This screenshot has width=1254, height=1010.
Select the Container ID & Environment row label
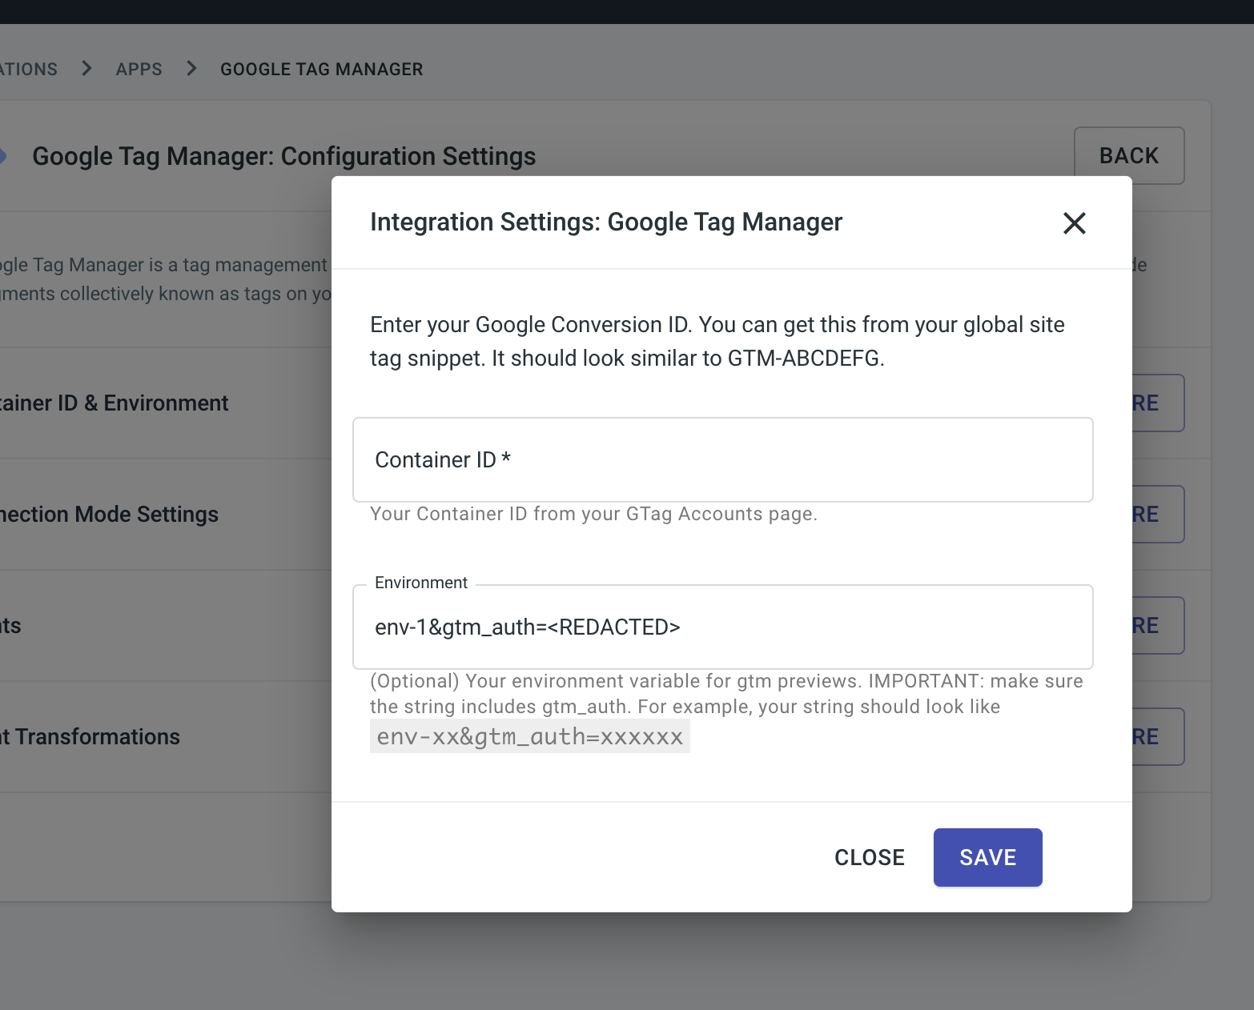(114, 403)
